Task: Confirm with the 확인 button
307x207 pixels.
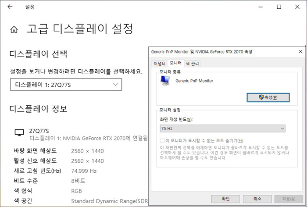Action: [225, 199]
